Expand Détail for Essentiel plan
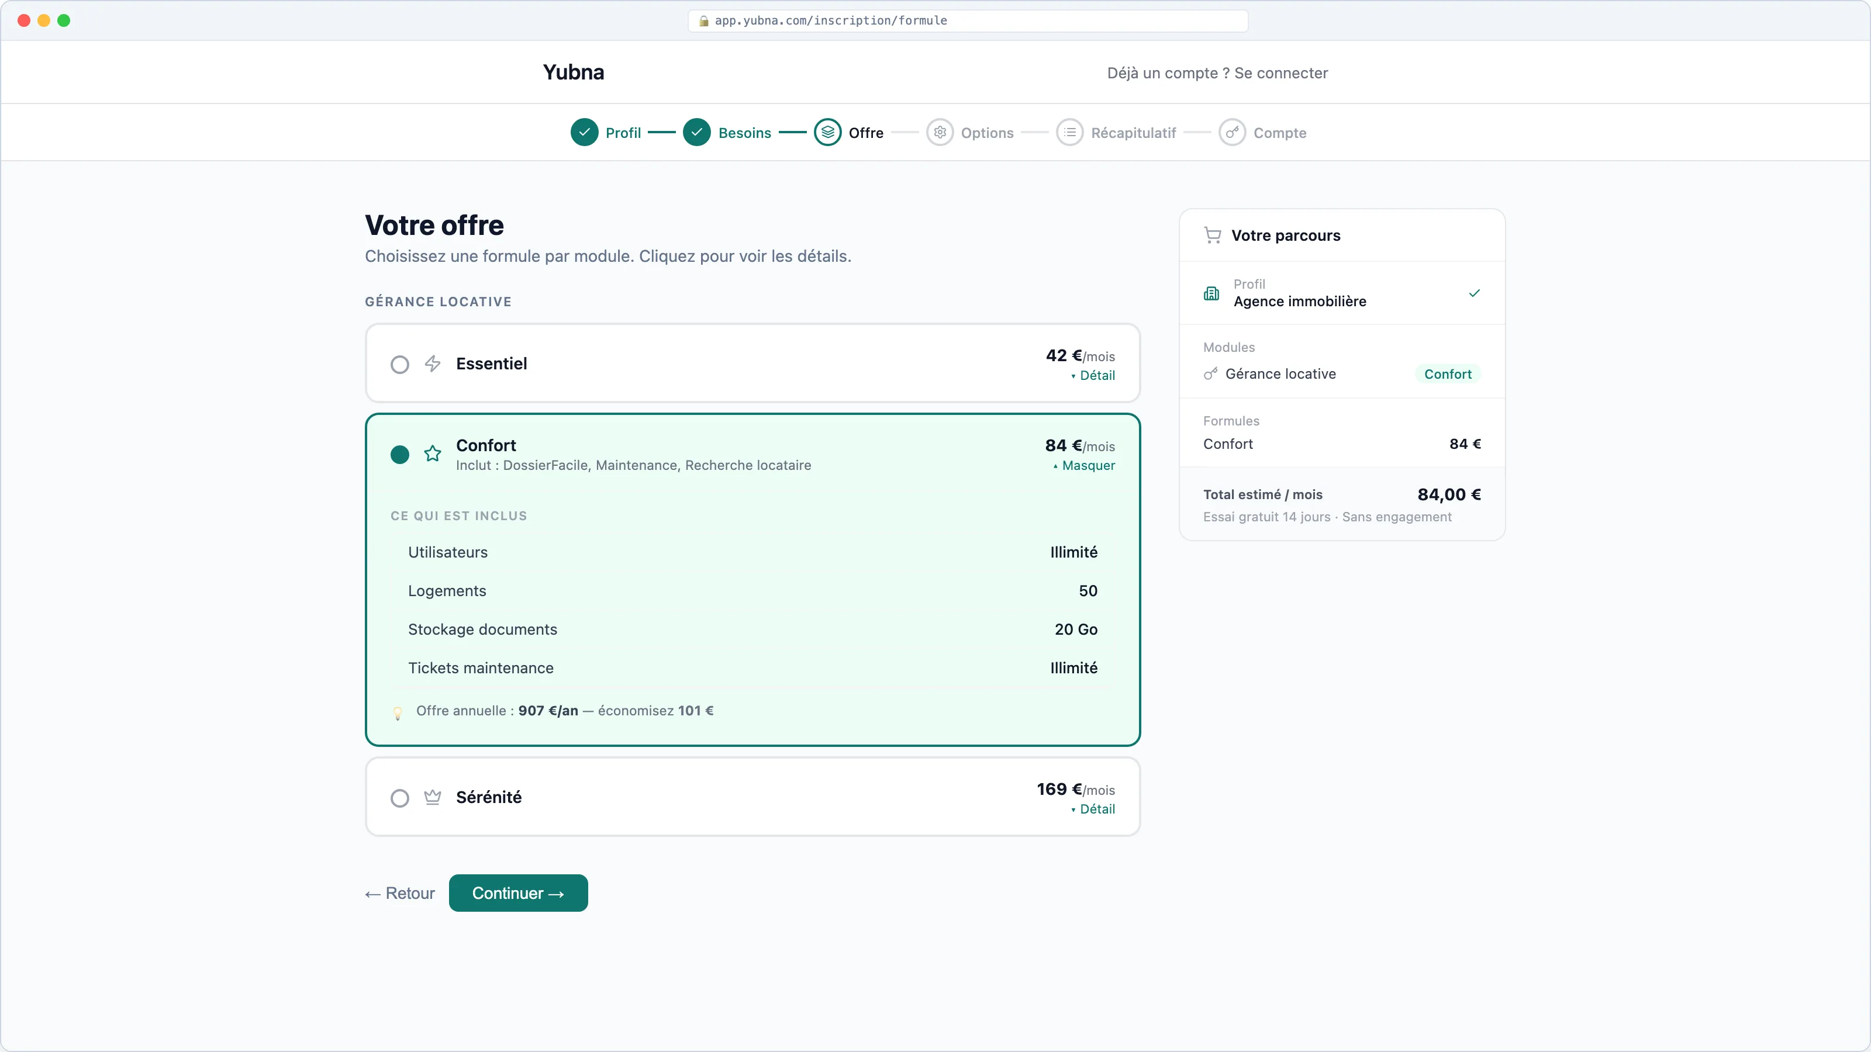1871x1052 pixels. point(1093,375)
